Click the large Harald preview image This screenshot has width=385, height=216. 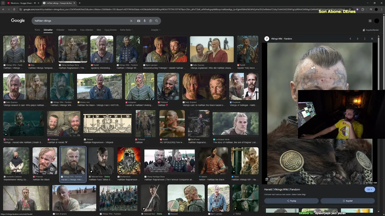point(319,113)
